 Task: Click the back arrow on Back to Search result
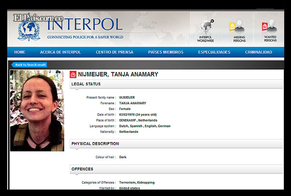point(13,65)
